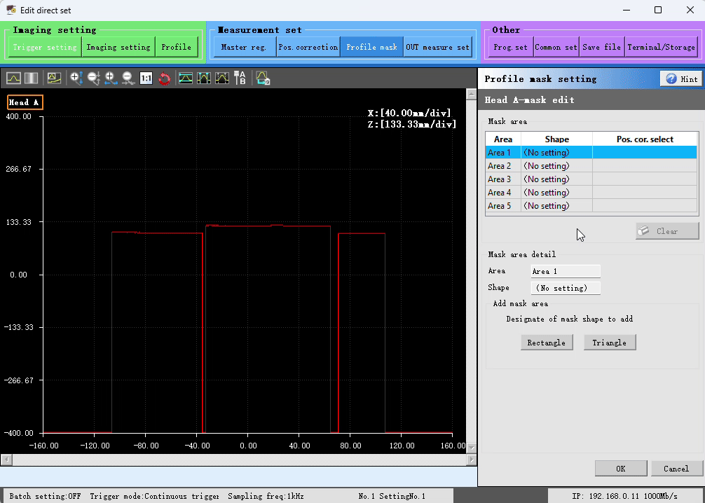
Task: Click the X:[40.00mm/div] scale readout
Action: (409, 113)
